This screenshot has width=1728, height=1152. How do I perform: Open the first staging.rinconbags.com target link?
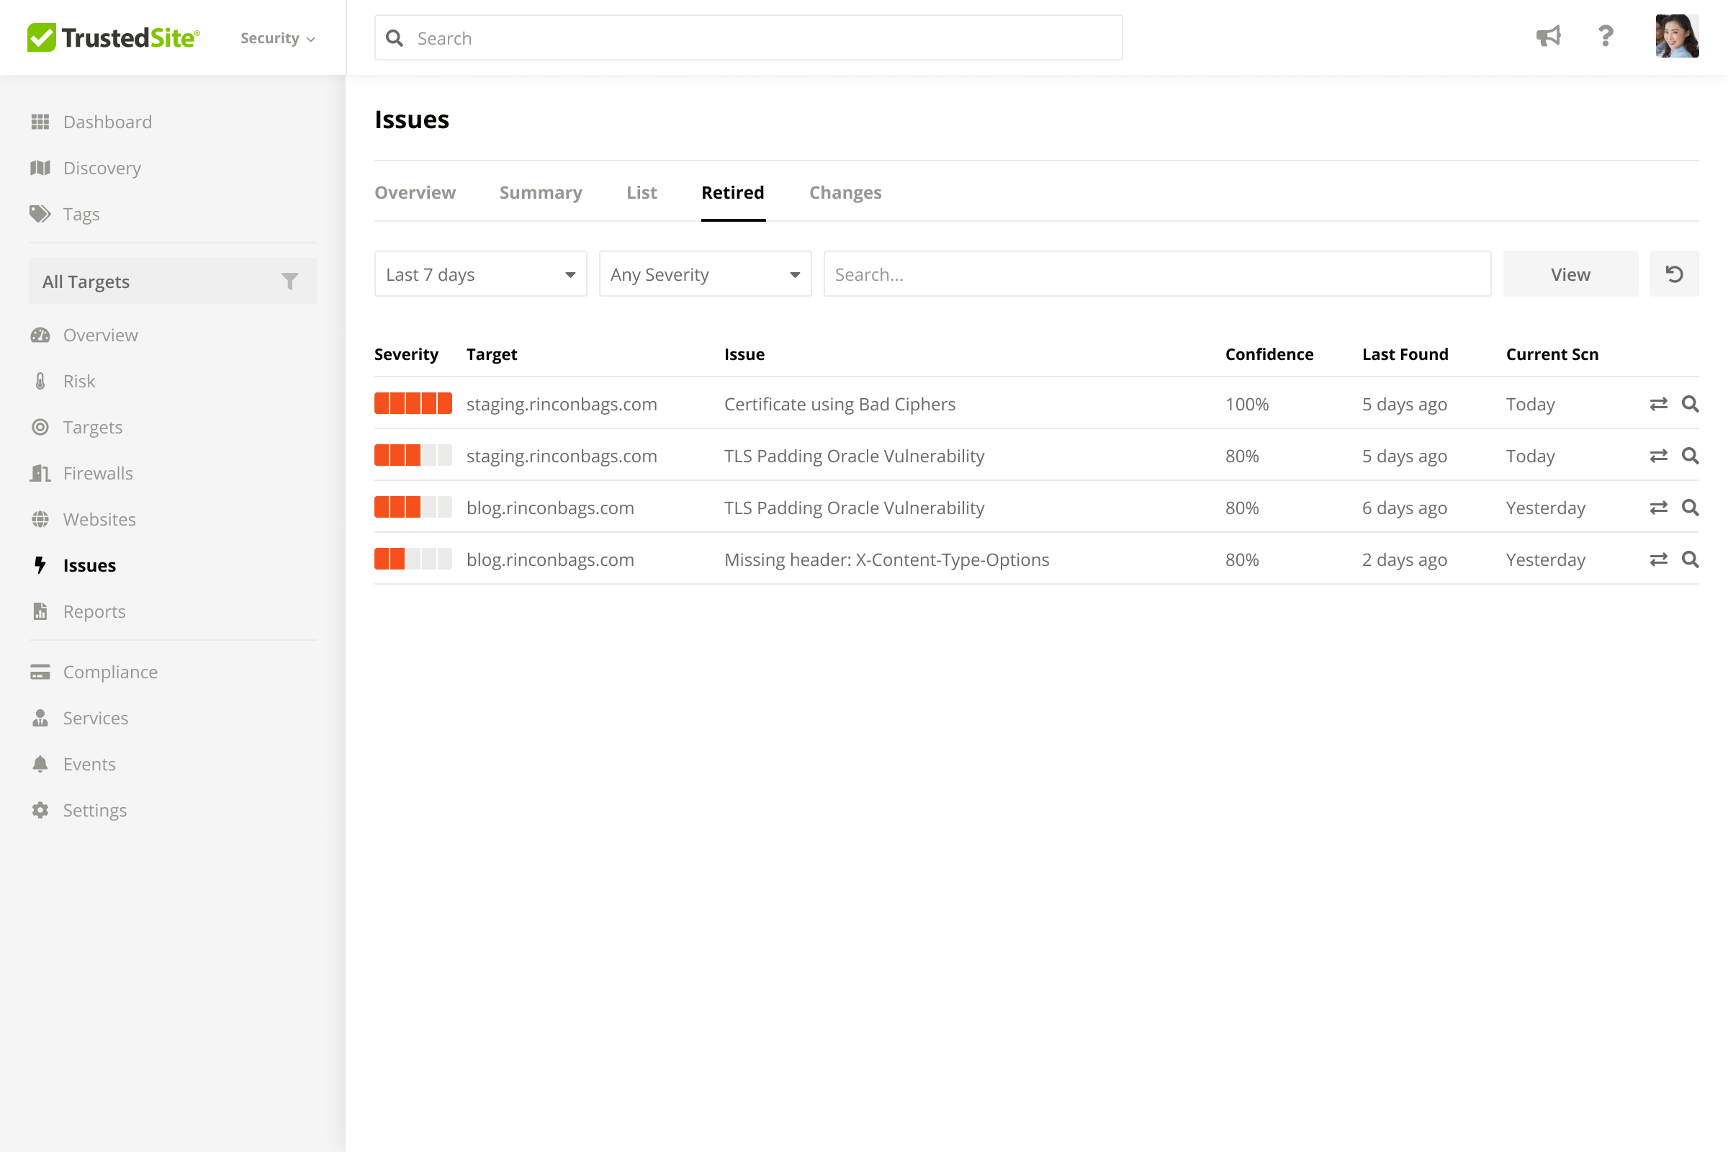click(x=562, y=404)
